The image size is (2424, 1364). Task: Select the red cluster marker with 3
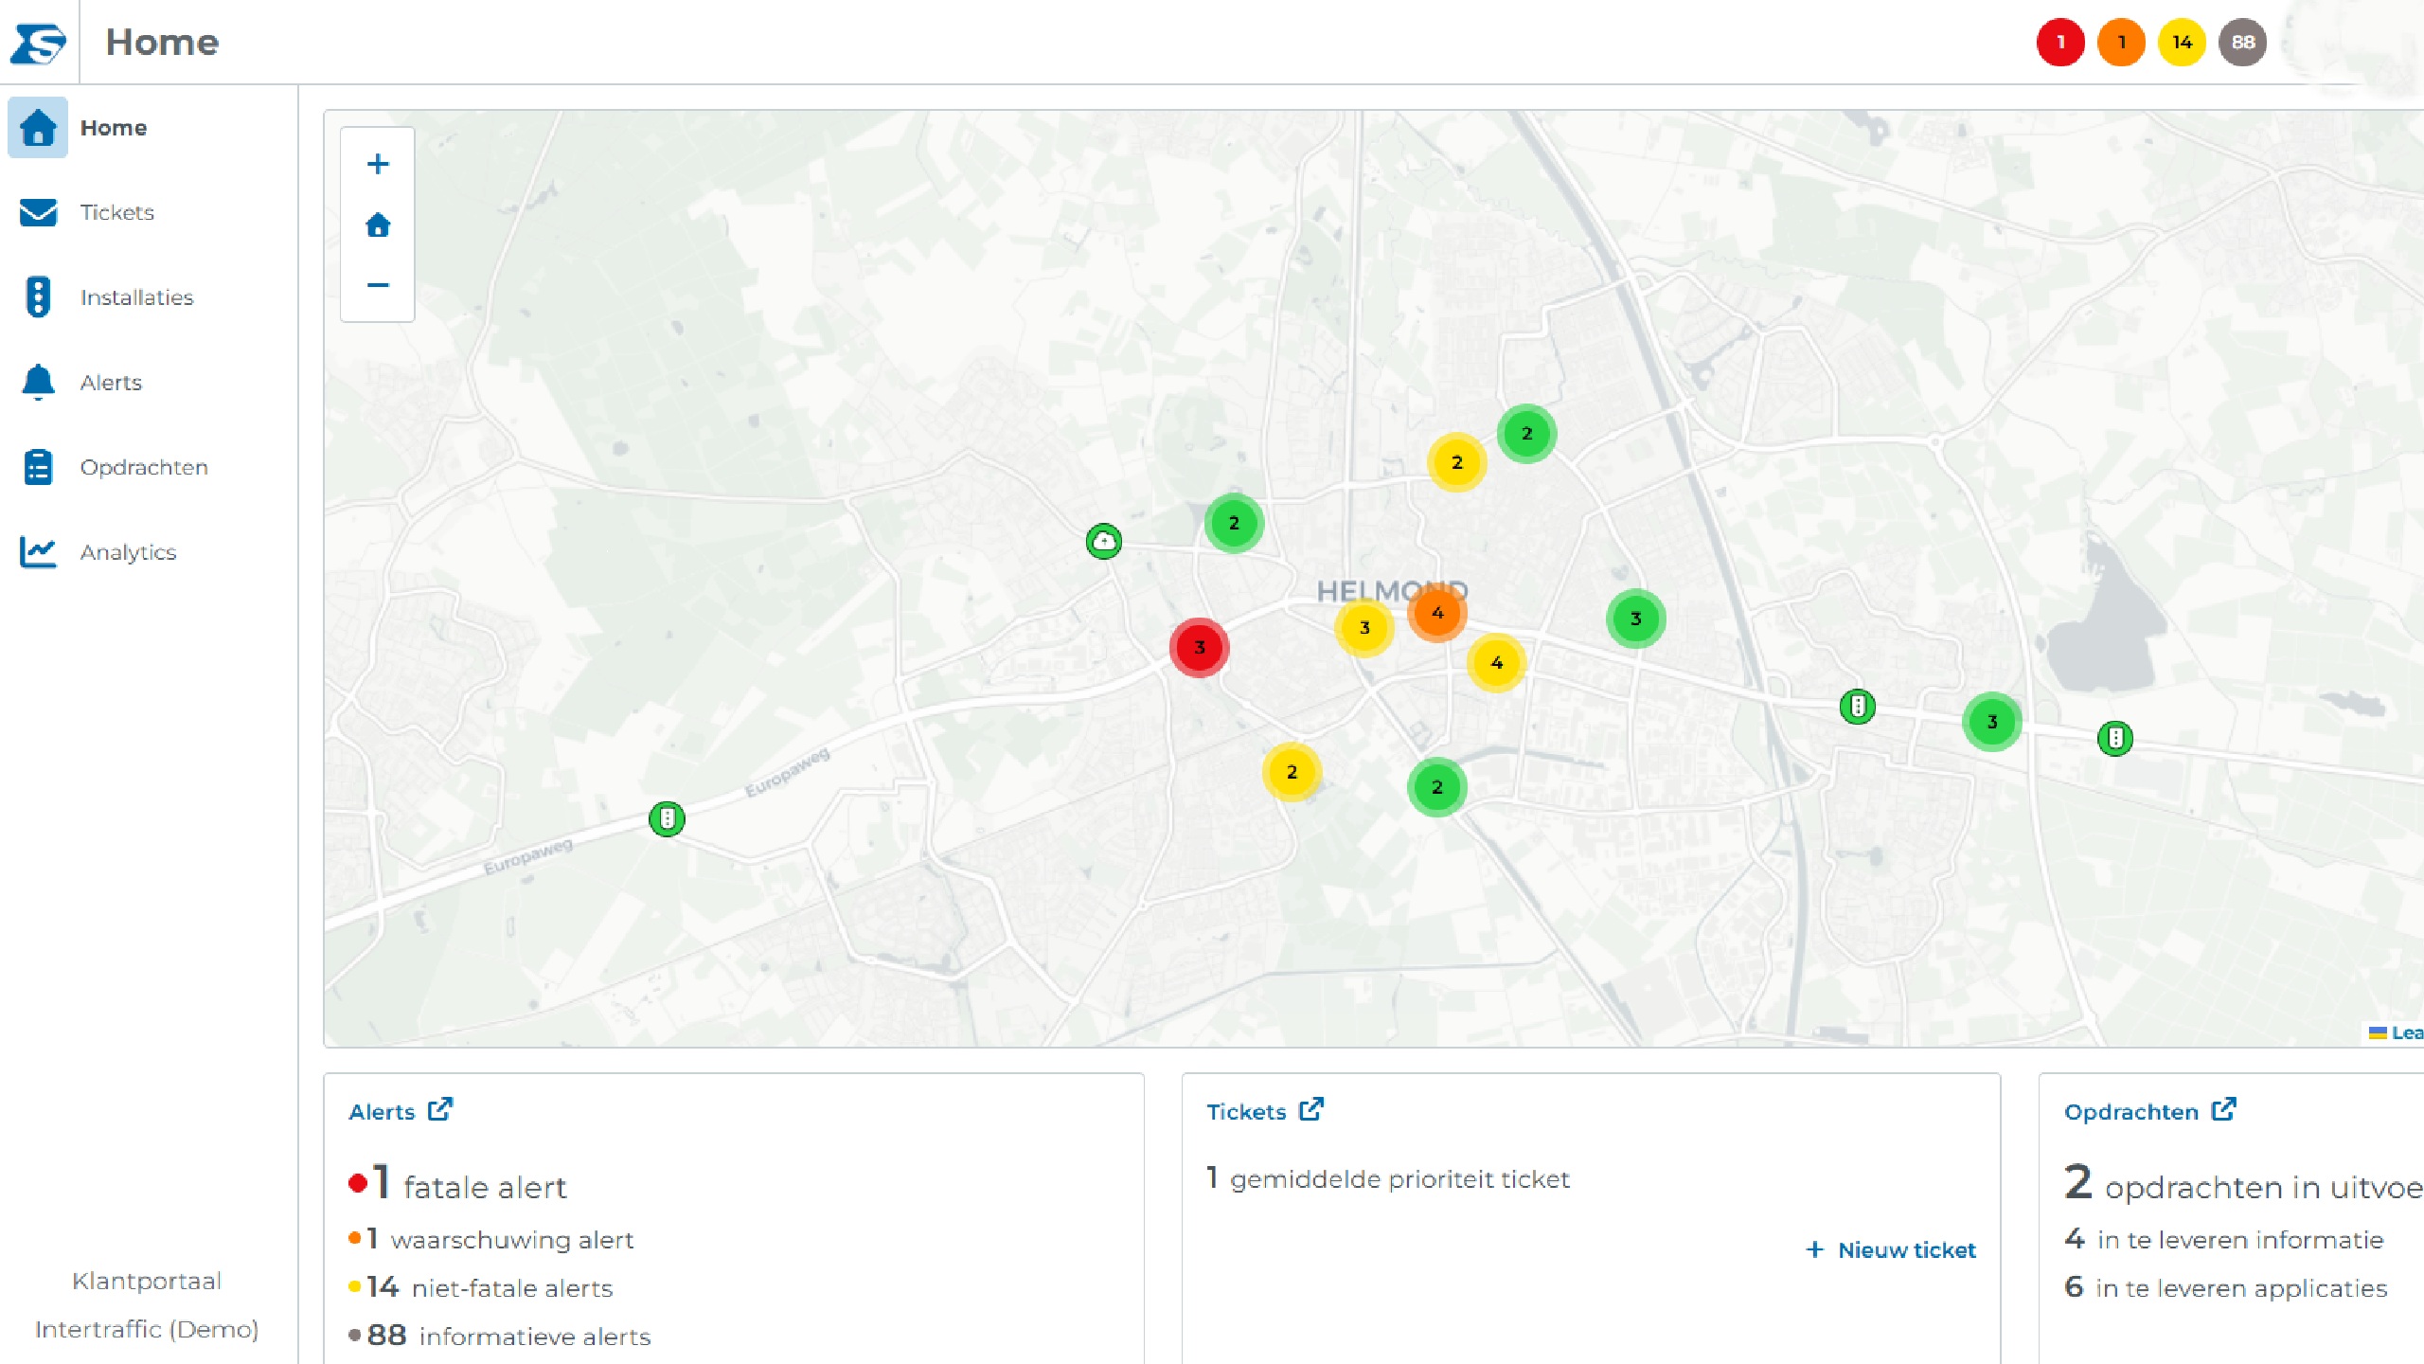click(x=1199, y=648)
